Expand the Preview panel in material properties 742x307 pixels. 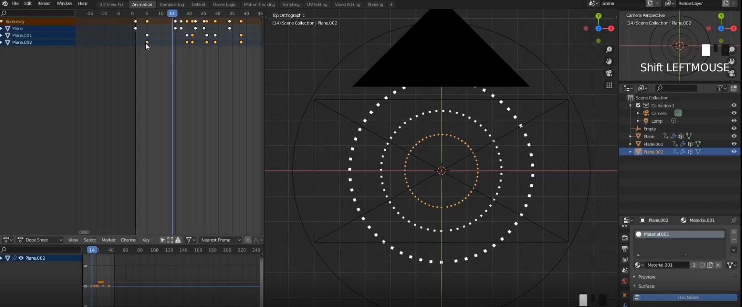click(646, 277)
